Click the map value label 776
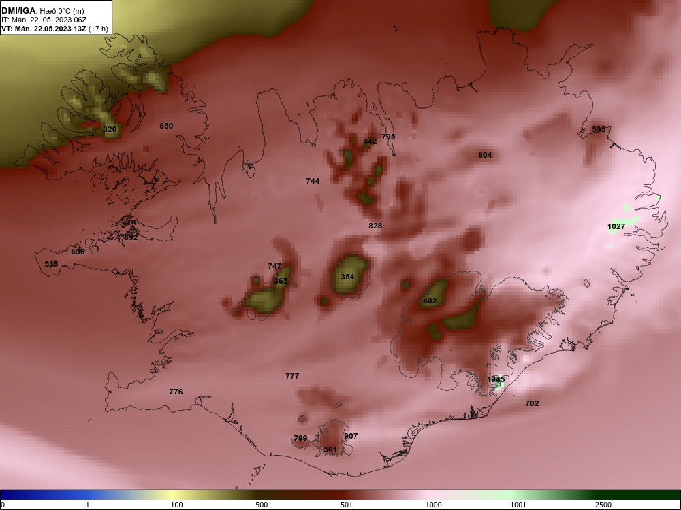 (x=176, y=392)
